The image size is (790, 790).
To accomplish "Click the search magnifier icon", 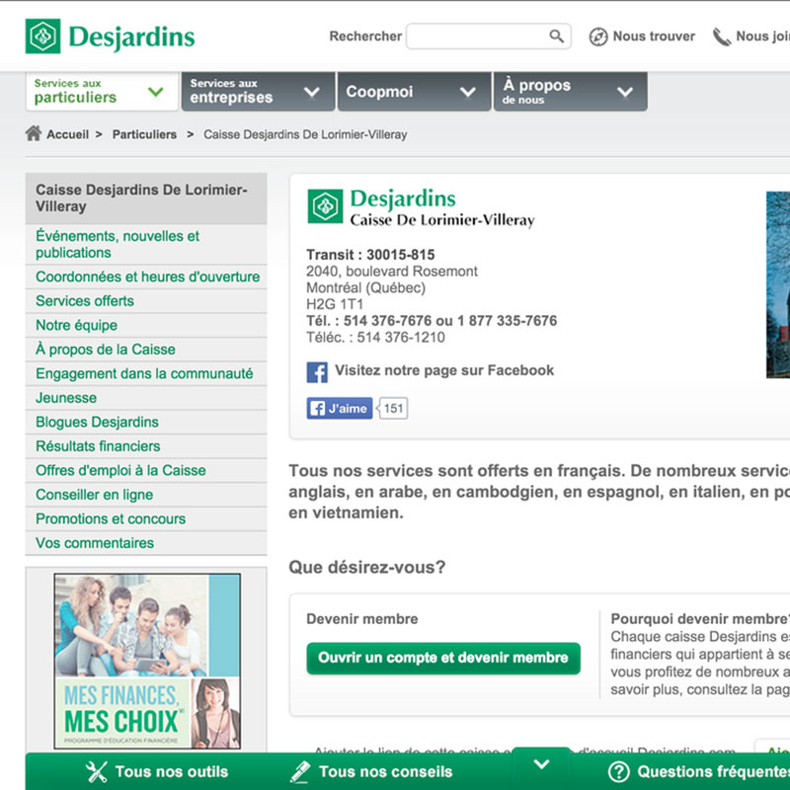I will [556, 37].
